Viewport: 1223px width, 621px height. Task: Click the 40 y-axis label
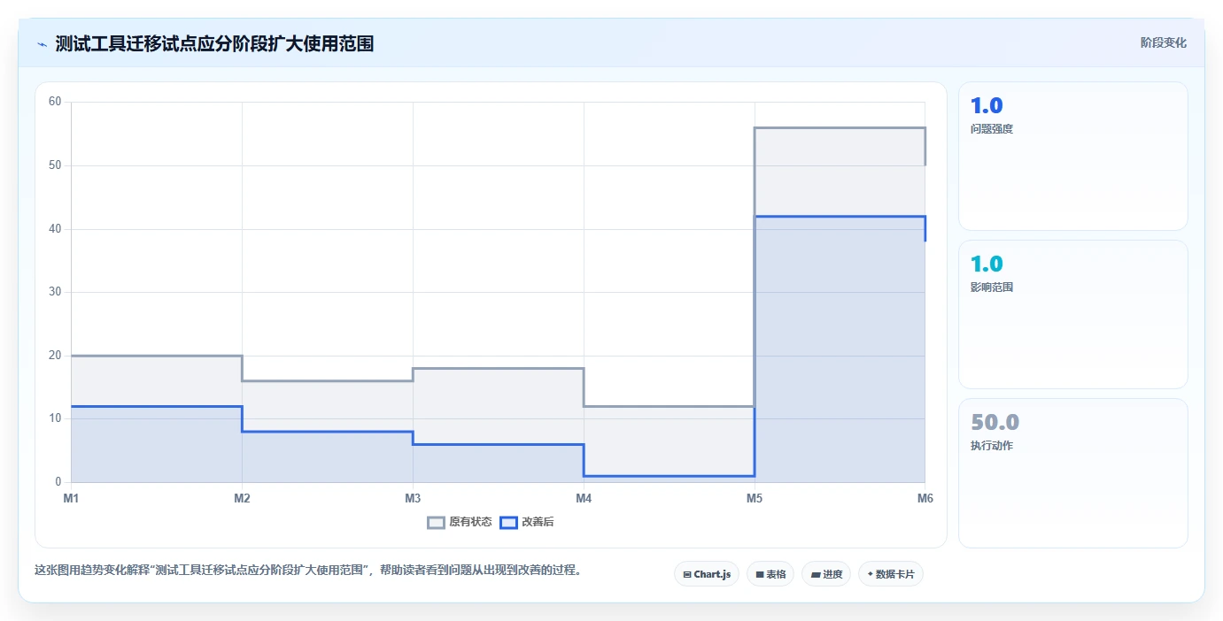pyautogui.click(x=55, y=229)
